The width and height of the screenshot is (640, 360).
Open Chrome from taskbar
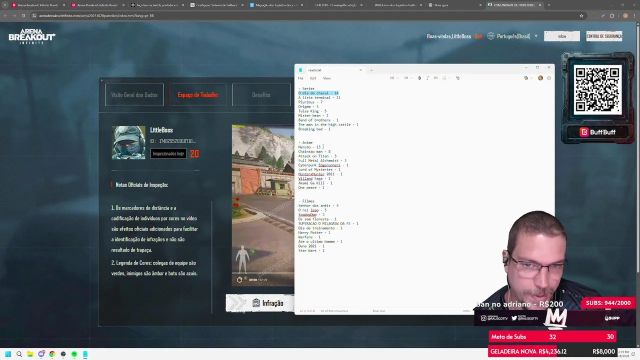(52, 354)
